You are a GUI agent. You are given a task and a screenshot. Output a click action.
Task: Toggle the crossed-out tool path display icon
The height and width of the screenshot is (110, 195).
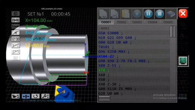[16, 52]
